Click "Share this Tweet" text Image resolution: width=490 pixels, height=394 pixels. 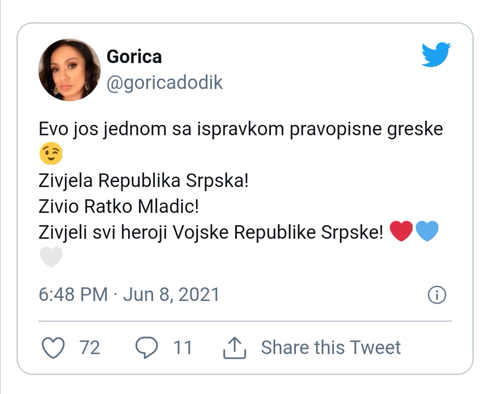331,348
